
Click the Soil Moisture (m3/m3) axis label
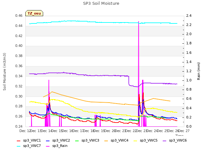(4, 72)
